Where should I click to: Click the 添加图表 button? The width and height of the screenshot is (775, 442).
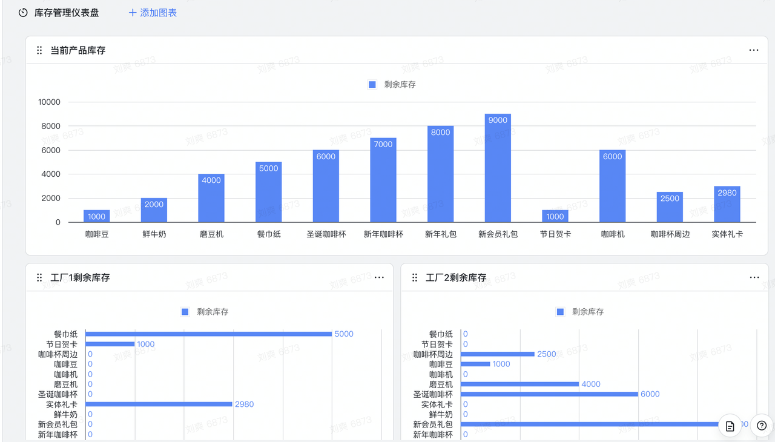(153, 13)
